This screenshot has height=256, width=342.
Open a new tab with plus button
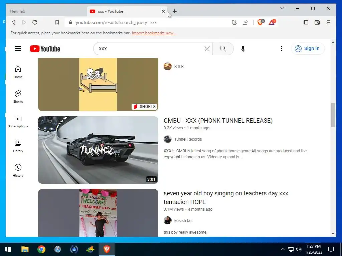tap(174, 11)
